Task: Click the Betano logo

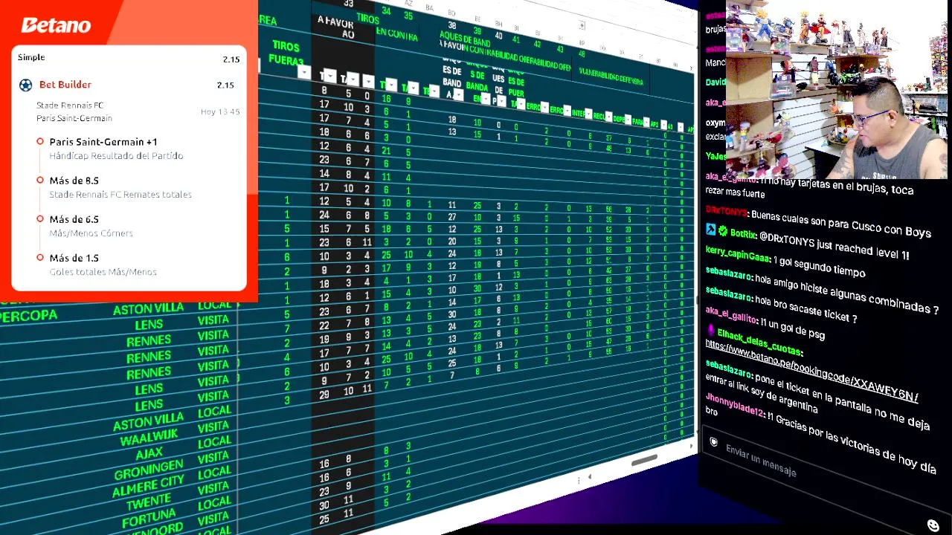Action: (x=56, y=25)
